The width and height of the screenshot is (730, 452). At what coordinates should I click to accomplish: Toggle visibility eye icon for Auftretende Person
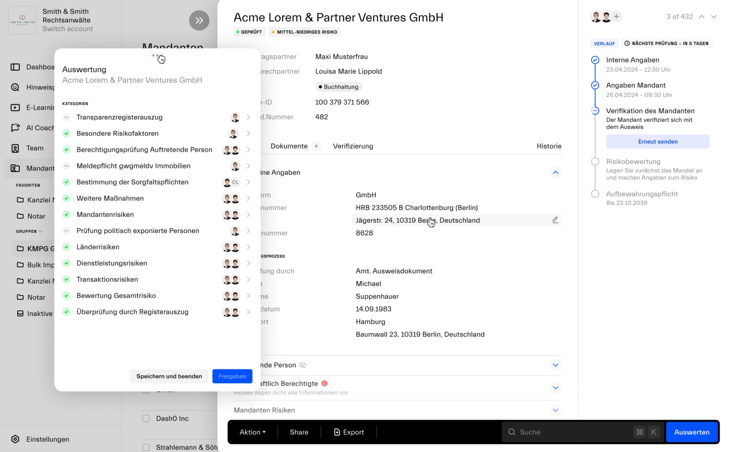[303, 365]
